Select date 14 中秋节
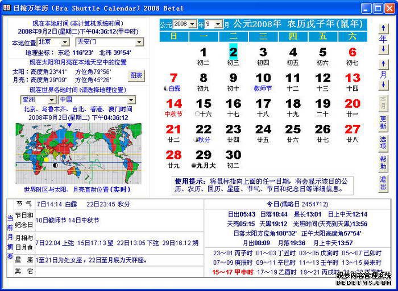Viewport: 398px width, 291px height. coord(173,108)
